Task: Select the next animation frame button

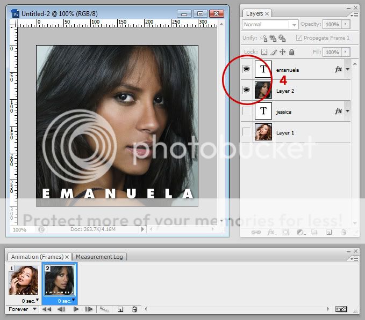Action: (x=89, y=309)
